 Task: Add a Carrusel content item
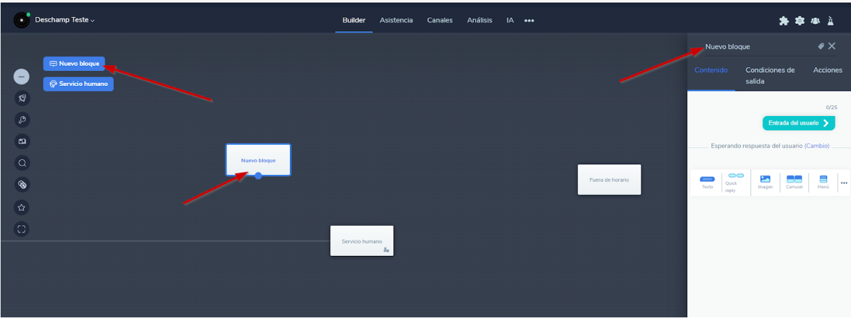coord(794,183)
